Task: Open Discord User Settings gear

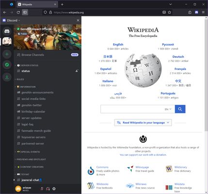Action: [54, 189]
